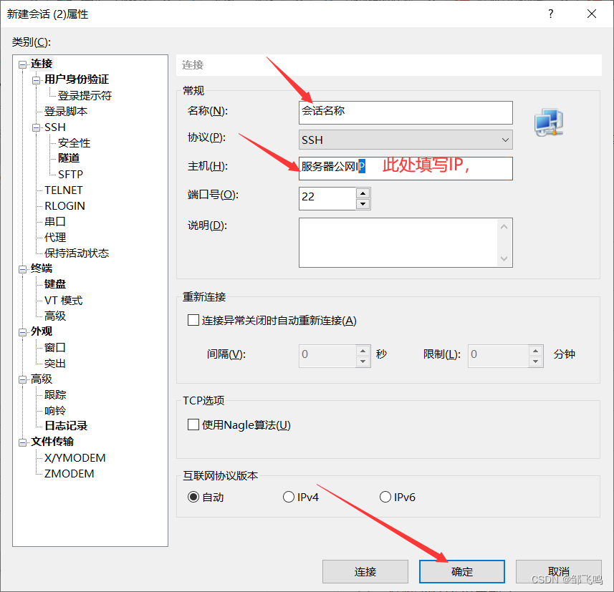Collapse the 用户身份验证 tree node
The width and height of the screenshot is (614, 592).
[x=37, y=80]
